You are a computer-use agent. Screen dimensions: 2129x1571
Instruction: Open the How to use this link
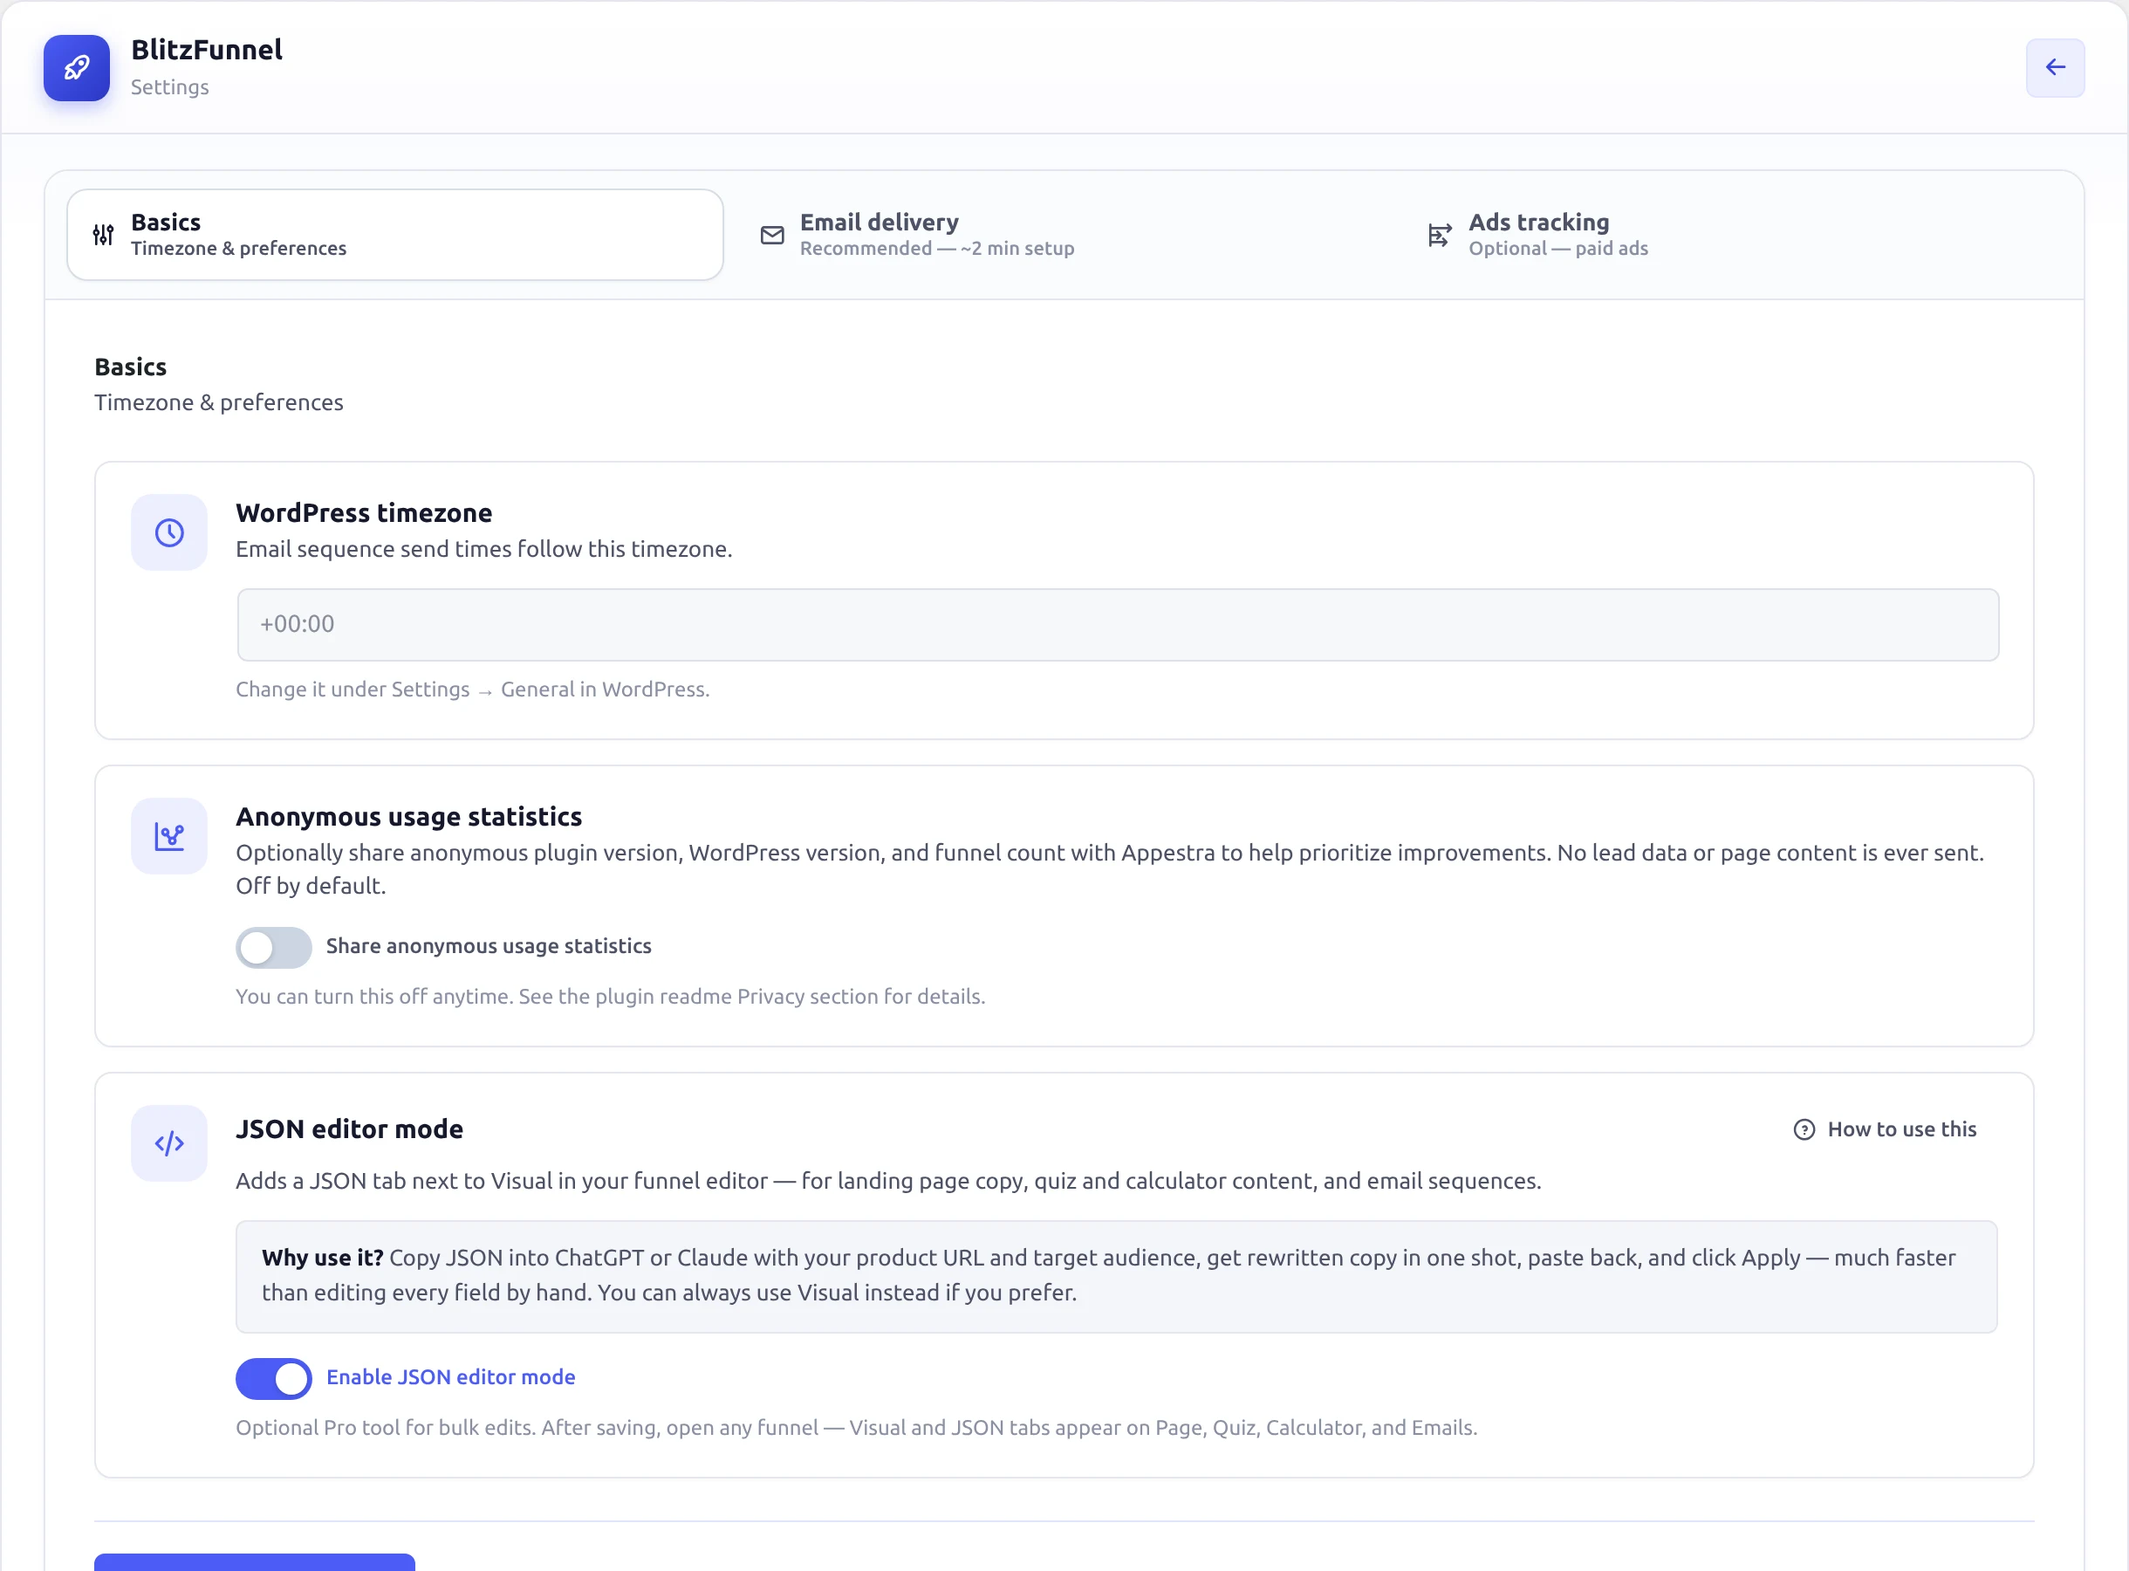point(1885,1129)
